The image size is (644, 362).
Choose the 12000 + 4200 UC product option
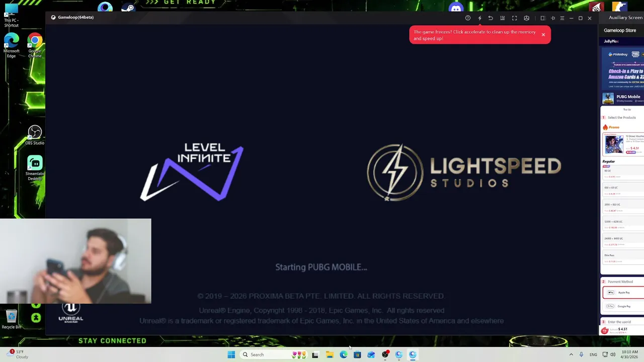tap(623, 224)
